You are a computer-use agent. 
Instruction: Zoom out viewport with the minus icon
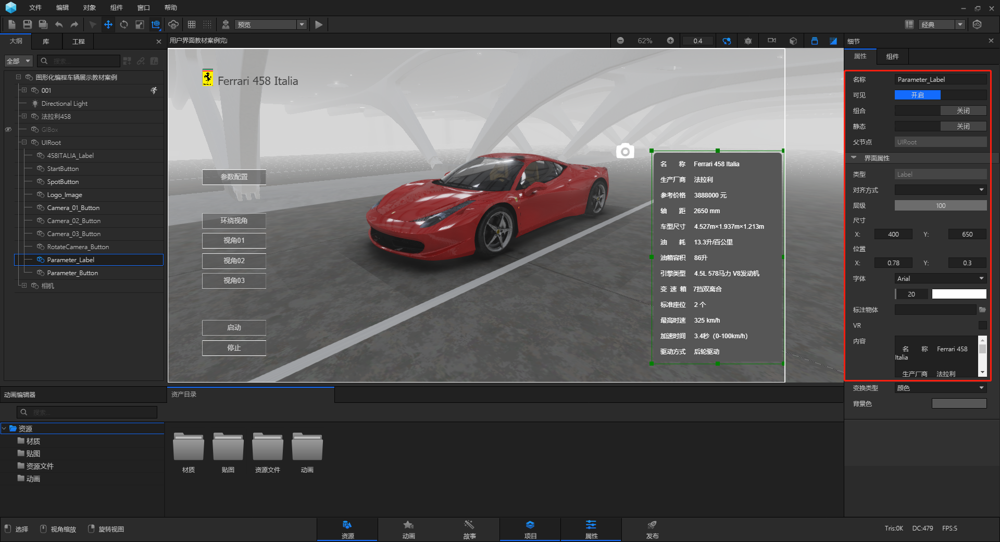[x=620, y=41]
